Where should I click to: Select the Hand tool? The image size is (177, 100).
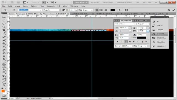pos(4,82)
